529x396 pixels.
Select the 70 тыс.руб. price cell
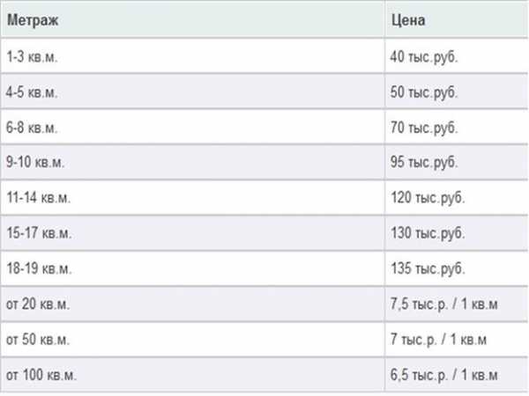pyautogui.click(x=423, y=128)
